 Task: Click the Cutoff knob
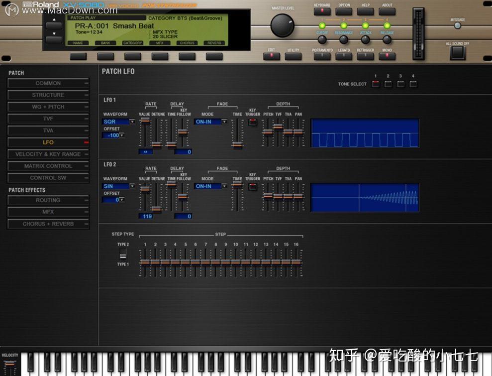click(322, 39)
